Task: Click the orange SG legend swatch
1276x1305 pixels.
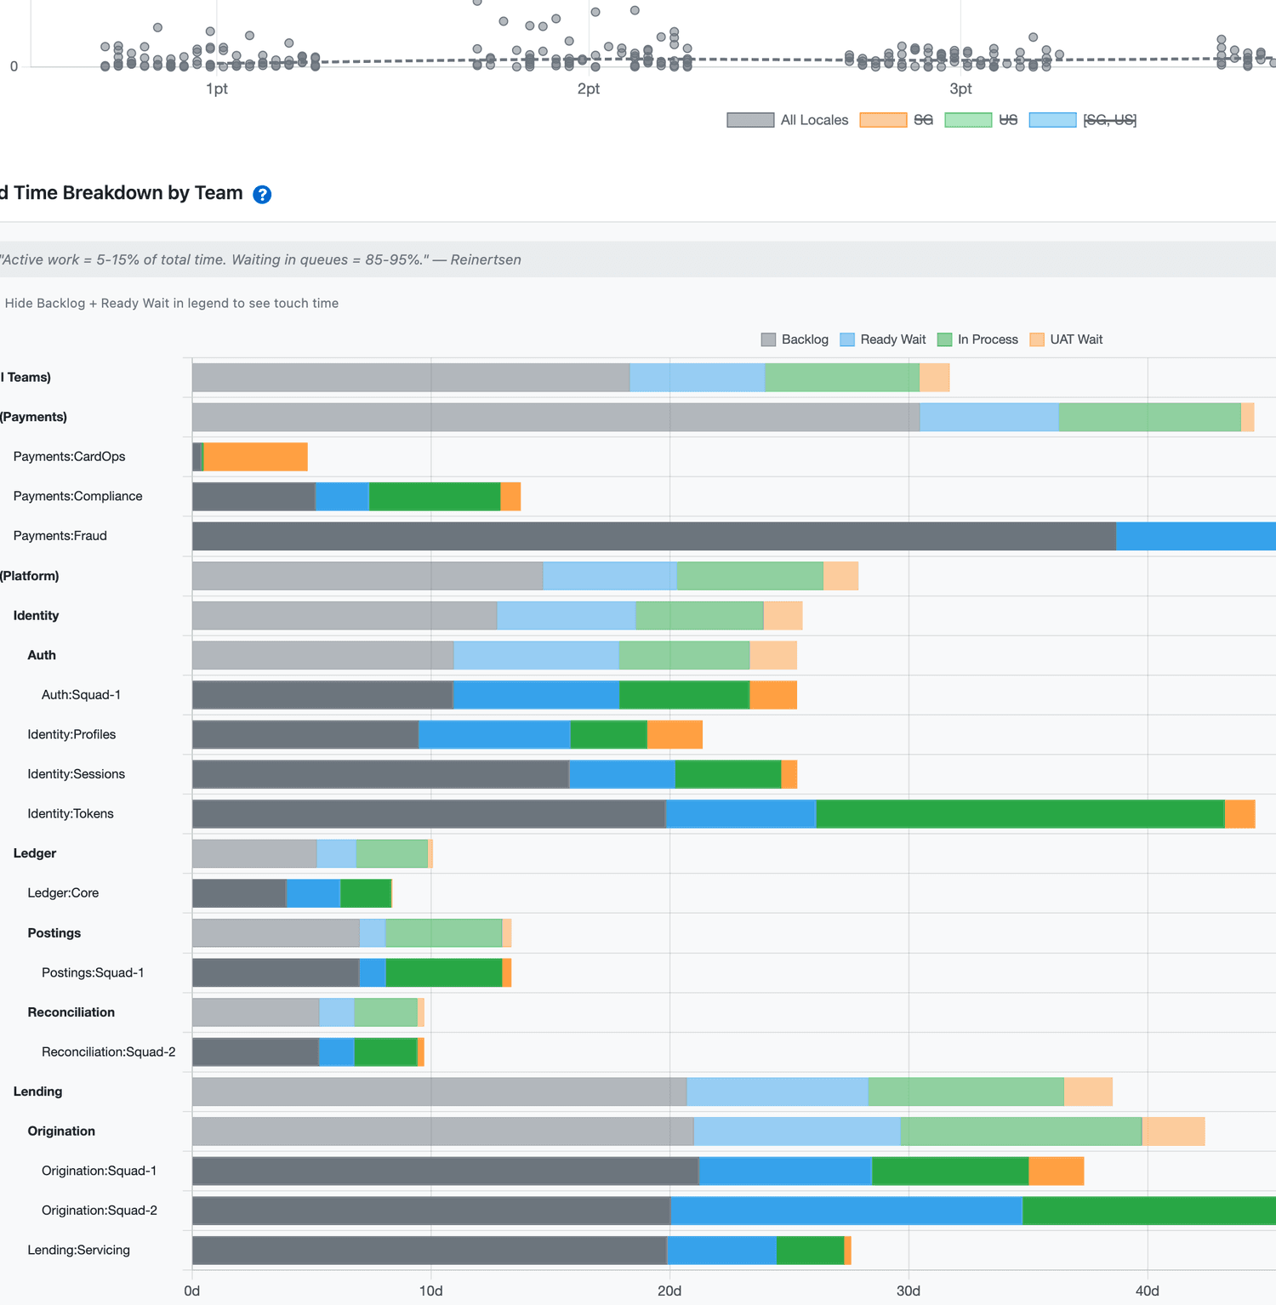Action: click(x=883, y=120)
